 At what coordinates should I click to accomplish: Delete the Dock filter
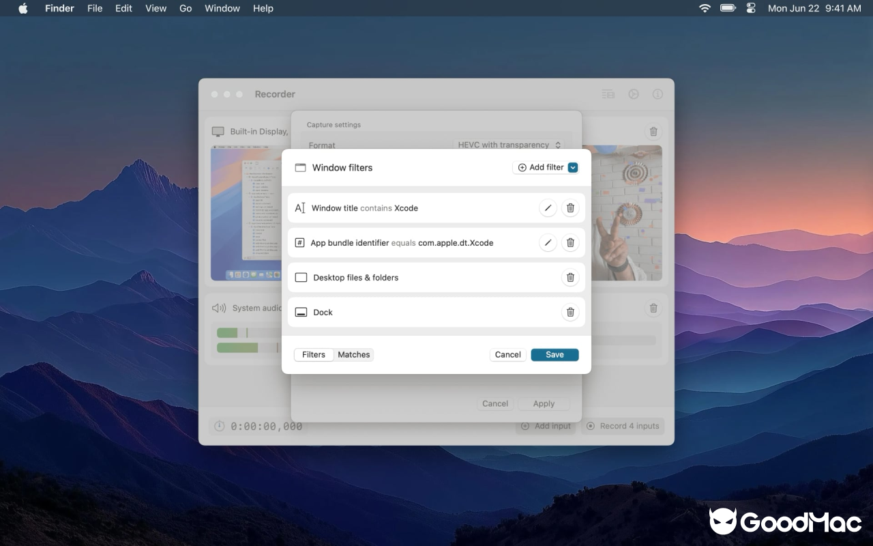point(570,313)
